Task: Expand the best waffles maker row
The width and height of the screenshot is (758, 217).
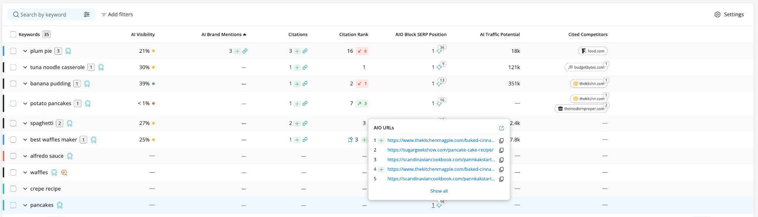Action: pyautogui.click(x=25, y=140)
